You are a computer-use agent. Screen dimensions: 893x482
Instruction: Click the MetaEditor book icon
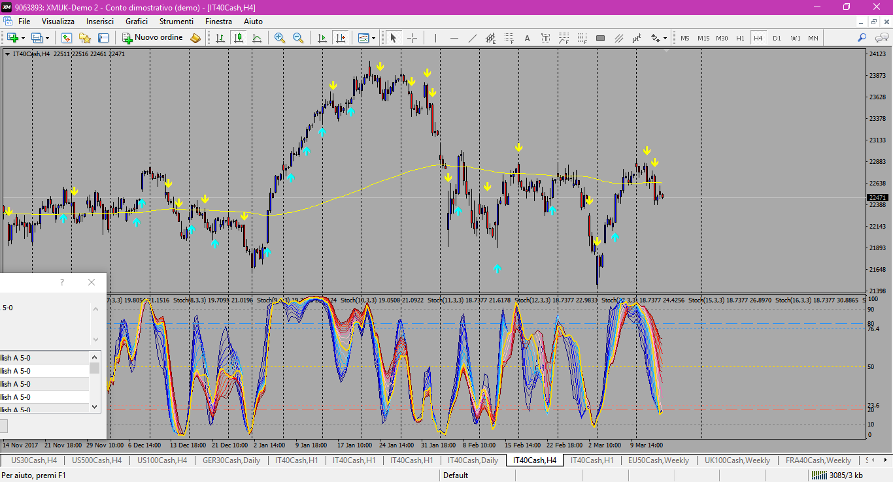tap(195, 38)
